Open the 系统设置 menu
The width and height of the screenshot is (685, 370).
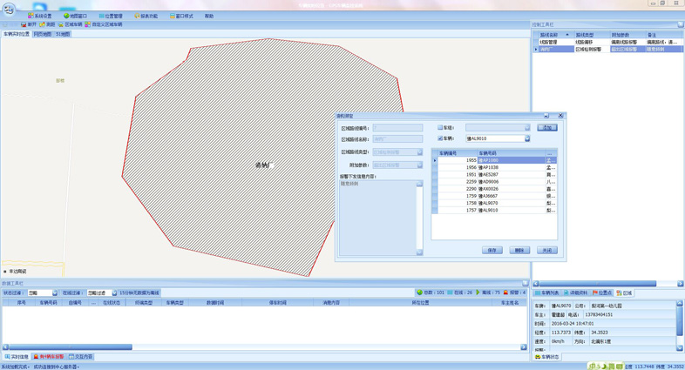click(x=39, y=16)
